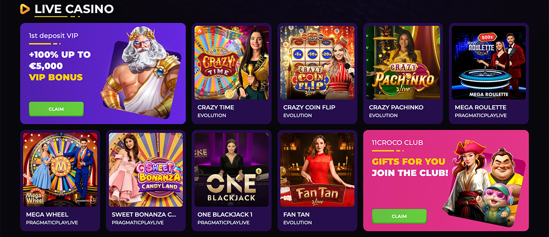The height and width of the screenshot is (237, 549).
Task: Click the FAN TAN title text
Action: click(x=296, y=215)
